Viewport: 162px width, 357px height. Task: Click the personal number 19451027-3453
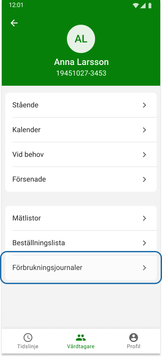[81, 73]
